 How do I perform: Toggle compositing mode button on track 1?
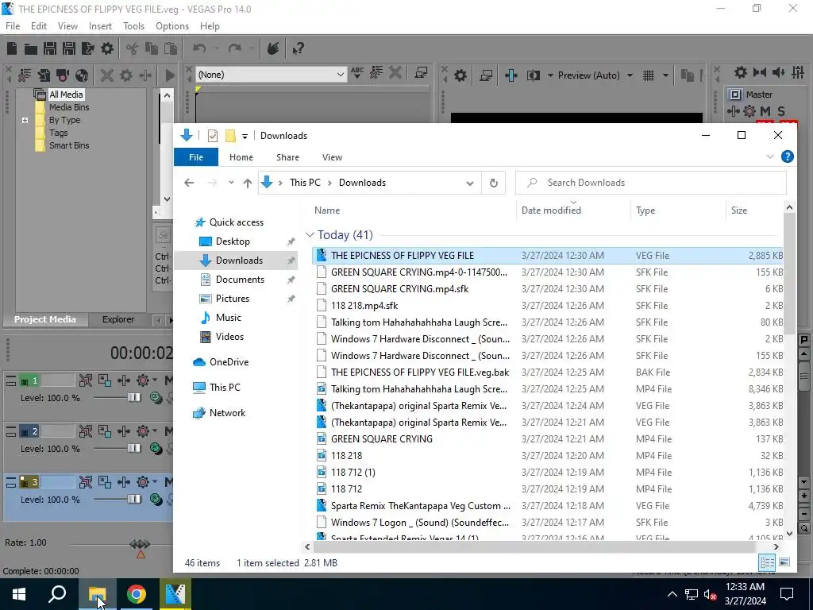click(156, 398)
